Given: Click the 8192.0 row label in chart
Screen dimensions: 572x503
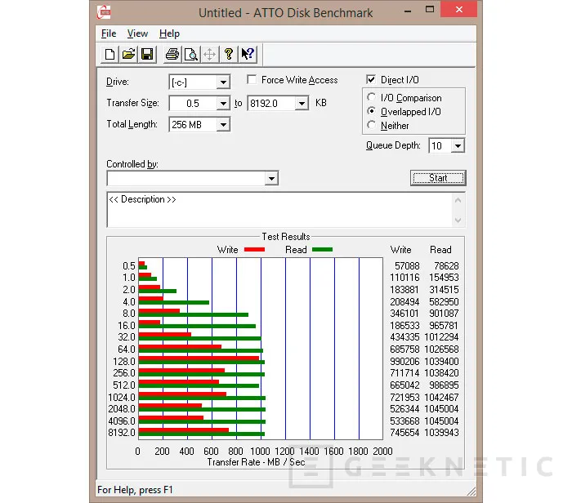Looking at the screenshot, I should point(122,433).
